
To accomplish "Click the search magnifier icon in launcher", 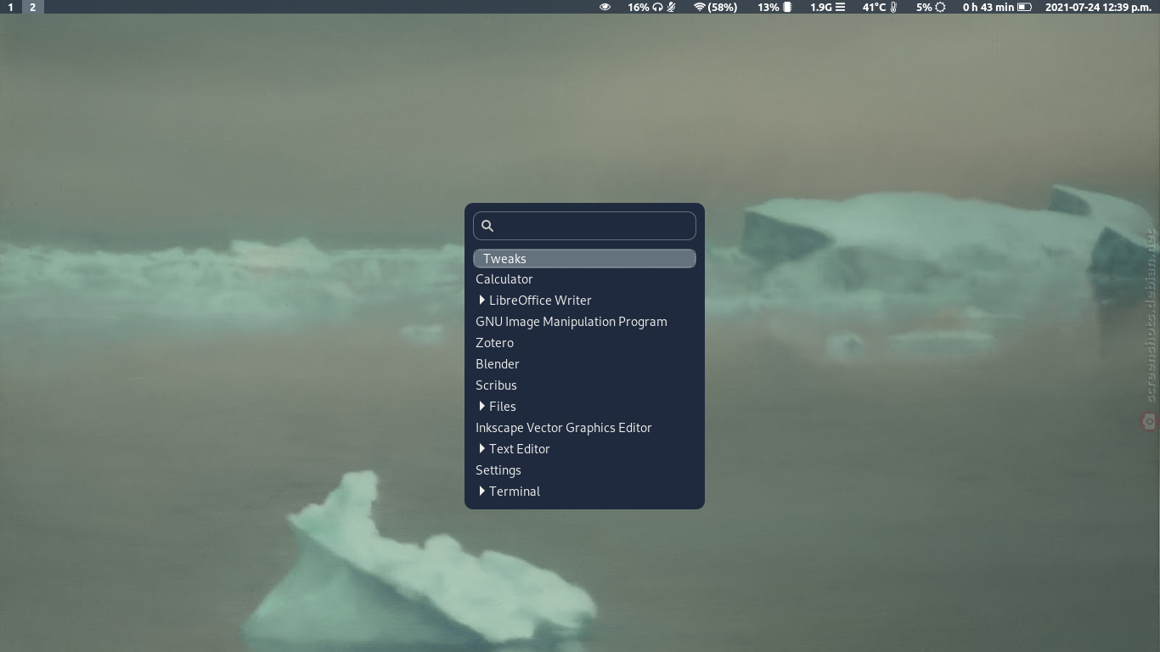I will pos(487,226).
